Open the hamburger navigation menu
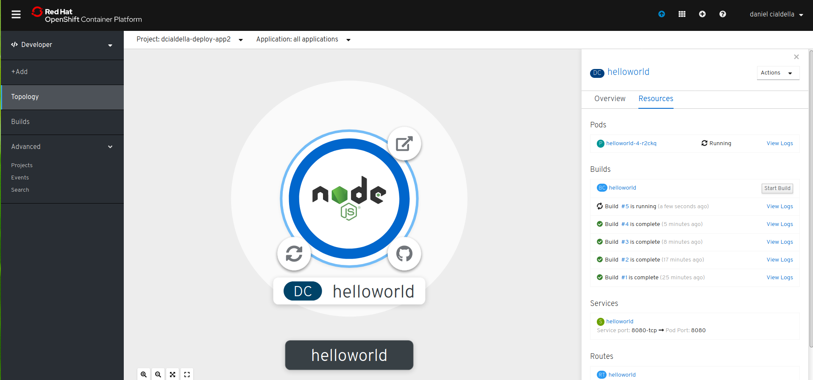813x380 pixels. coord(16,15)
